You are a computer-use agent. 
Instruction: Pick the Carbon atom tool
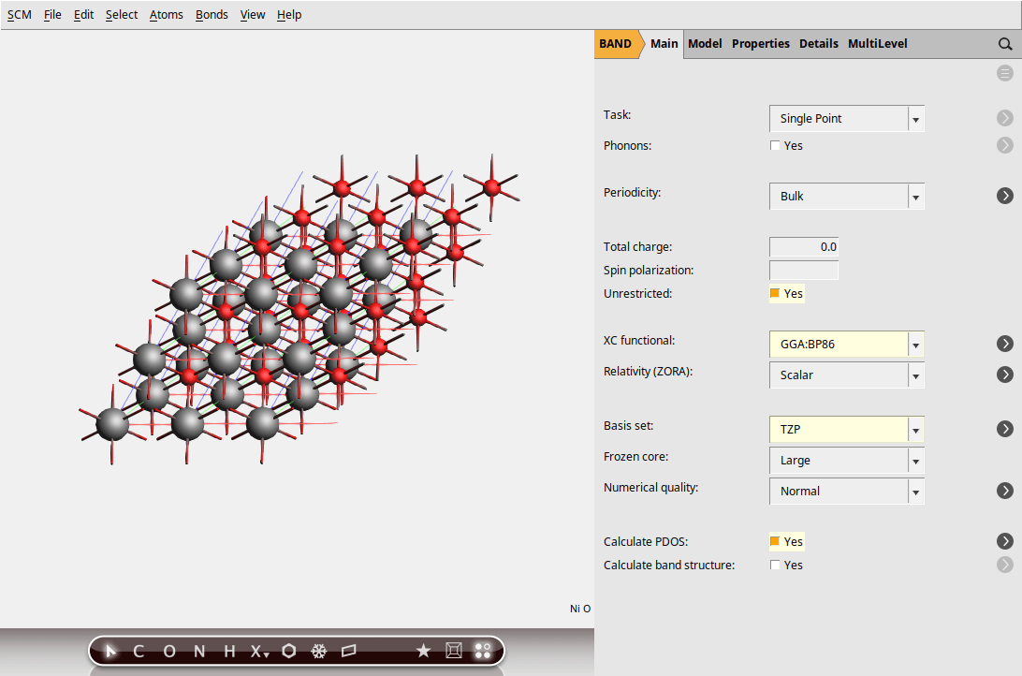[138, 650]
